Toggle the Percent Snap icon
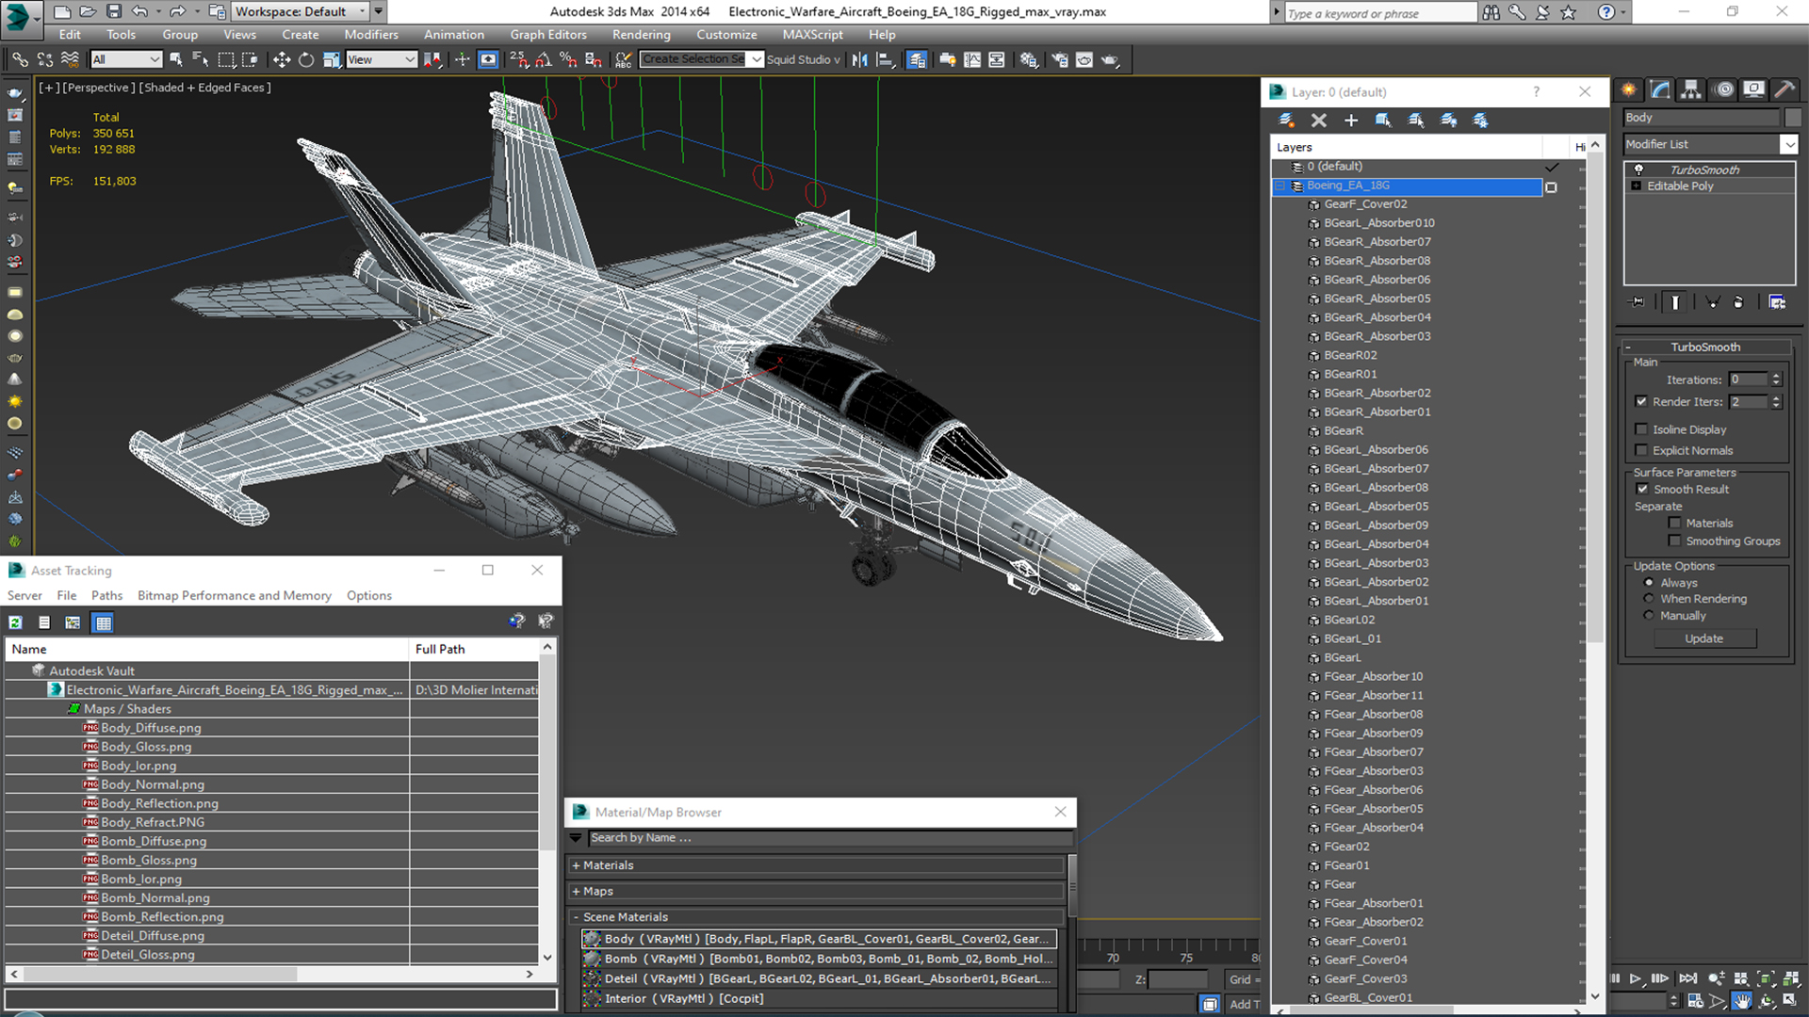The height and width of the screenshot is (1017, 1809). [568, 59]
